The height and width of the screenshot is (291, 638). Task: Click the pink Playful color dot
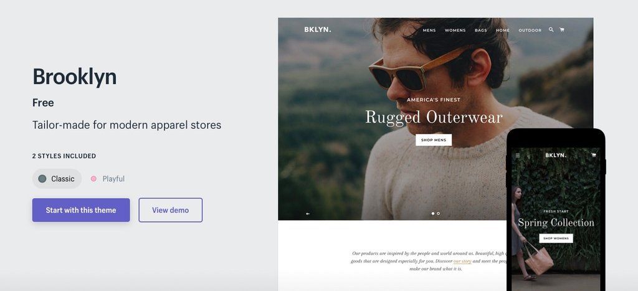pyautogui.click(x=93, y=179)
